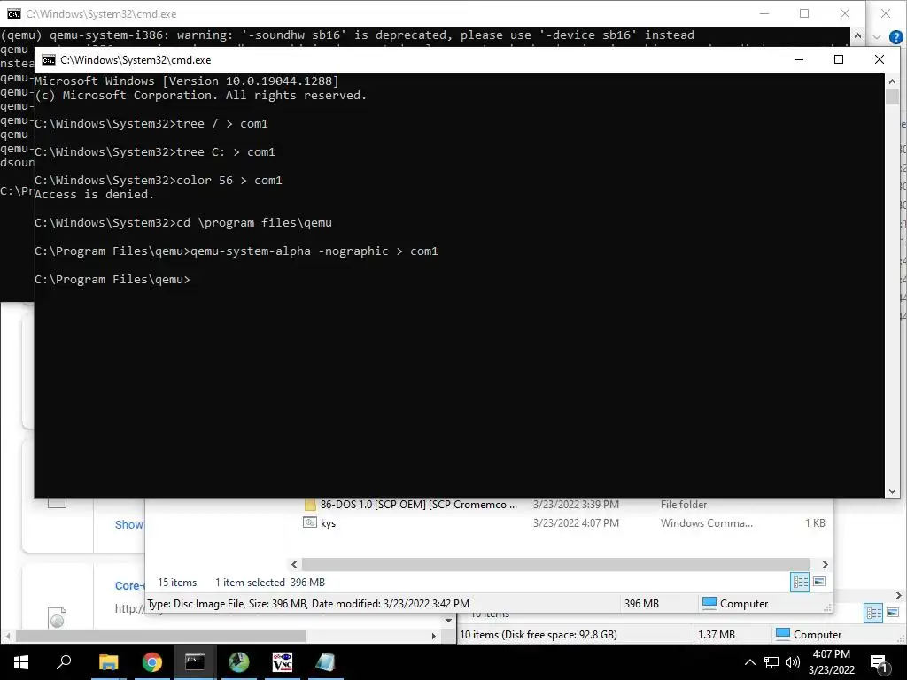The image size is (907, 680).
Task: Click the down-arrow chevron below help icon
Action: click(876, 37)
